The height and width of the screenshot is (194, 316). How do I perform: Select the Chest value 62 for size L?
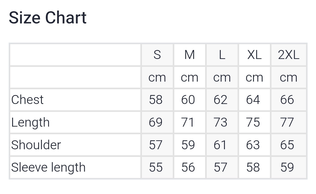[220, 100]
